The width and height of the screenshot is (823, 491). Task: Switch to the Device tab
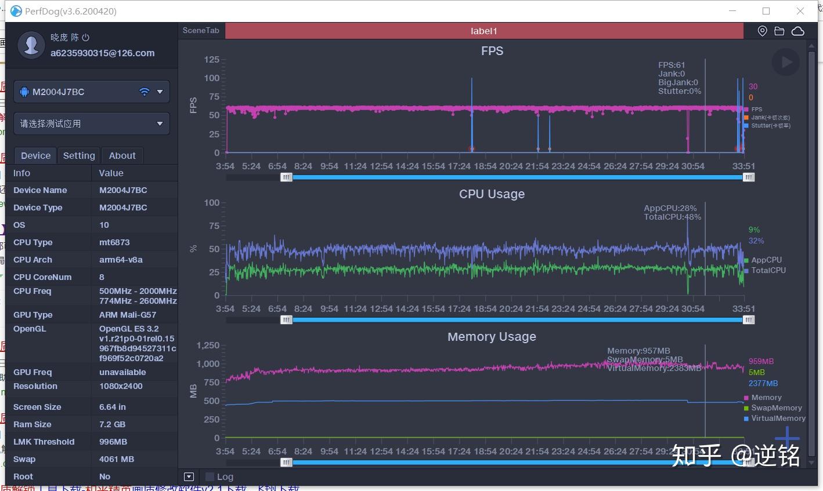pyautogui.click(x=35, y=155)
